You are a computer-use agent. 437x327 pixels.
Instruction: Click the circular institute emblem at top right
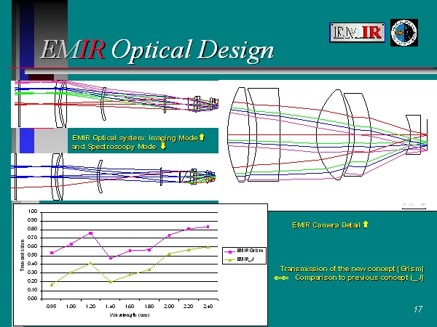403,33
